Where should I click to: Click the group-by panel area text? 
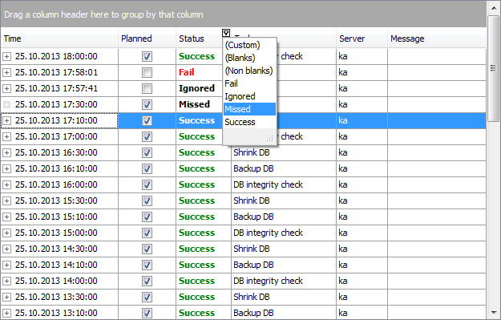[103, 14]
